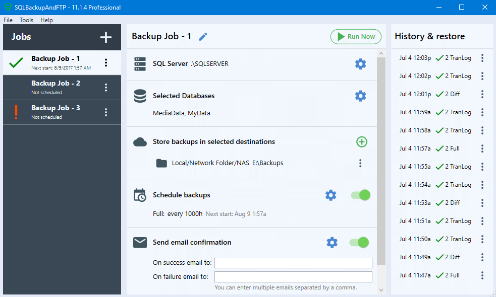
Task: Open the File menu
Action: click(x=8, y=20)
